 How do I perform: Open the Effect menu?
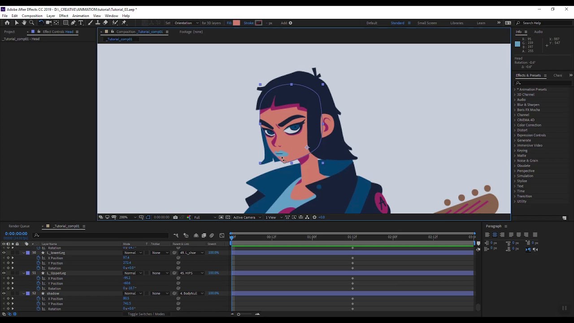(64, 16)
